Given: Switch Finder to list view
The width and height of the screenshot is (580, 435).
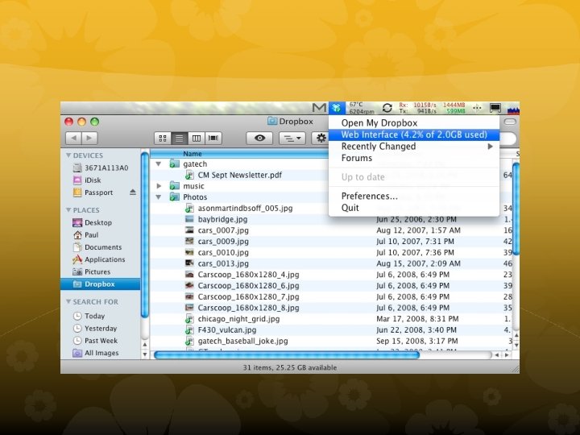Looking at the screenshot, I should (x=179, y=139).
